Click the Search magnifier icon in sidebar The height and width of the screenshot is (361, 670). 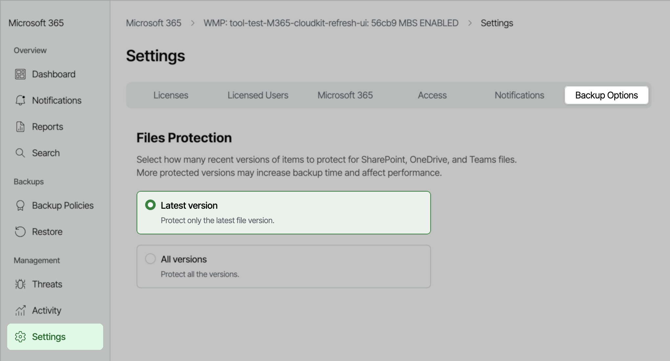tap(20, 153)
